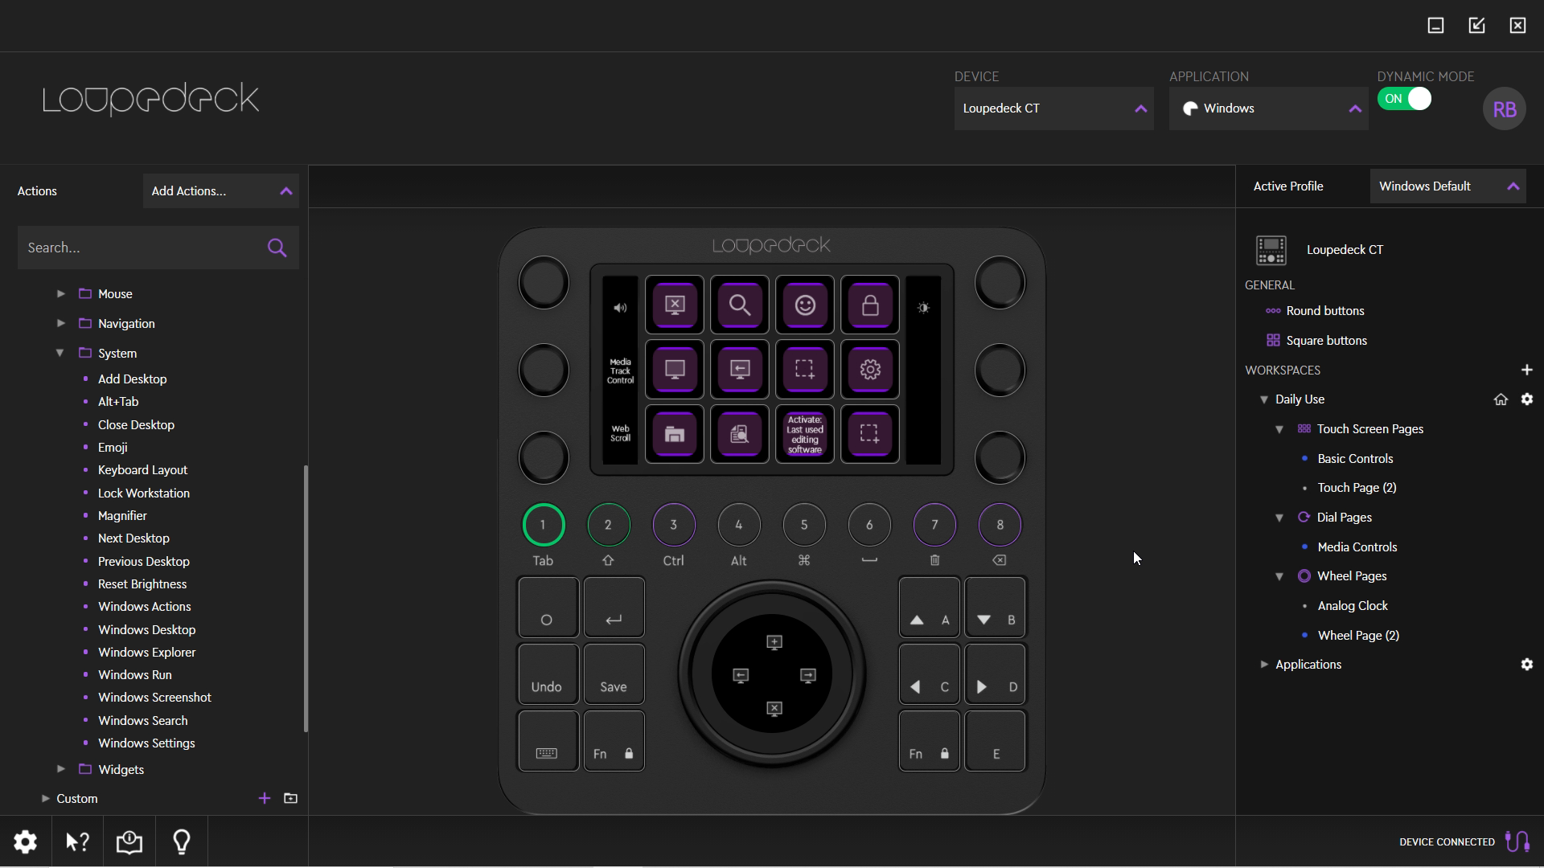Open the Device Loupedeck CT dropdown

click(1053, 108)
